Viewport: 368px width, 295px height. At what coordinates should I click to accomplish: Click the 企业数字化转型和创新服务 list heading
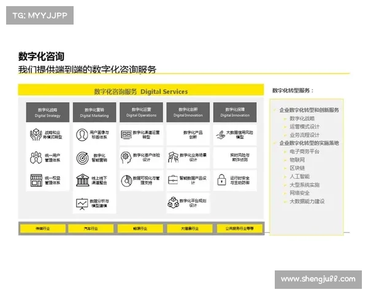click(309, 110)
